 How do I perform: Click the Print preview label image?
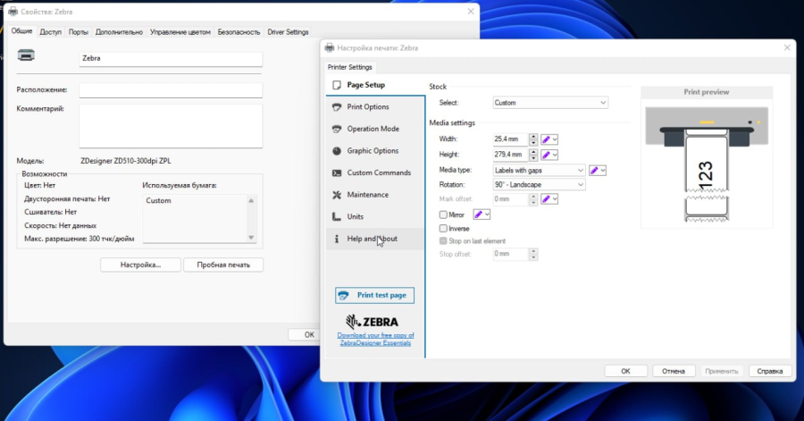707,164
